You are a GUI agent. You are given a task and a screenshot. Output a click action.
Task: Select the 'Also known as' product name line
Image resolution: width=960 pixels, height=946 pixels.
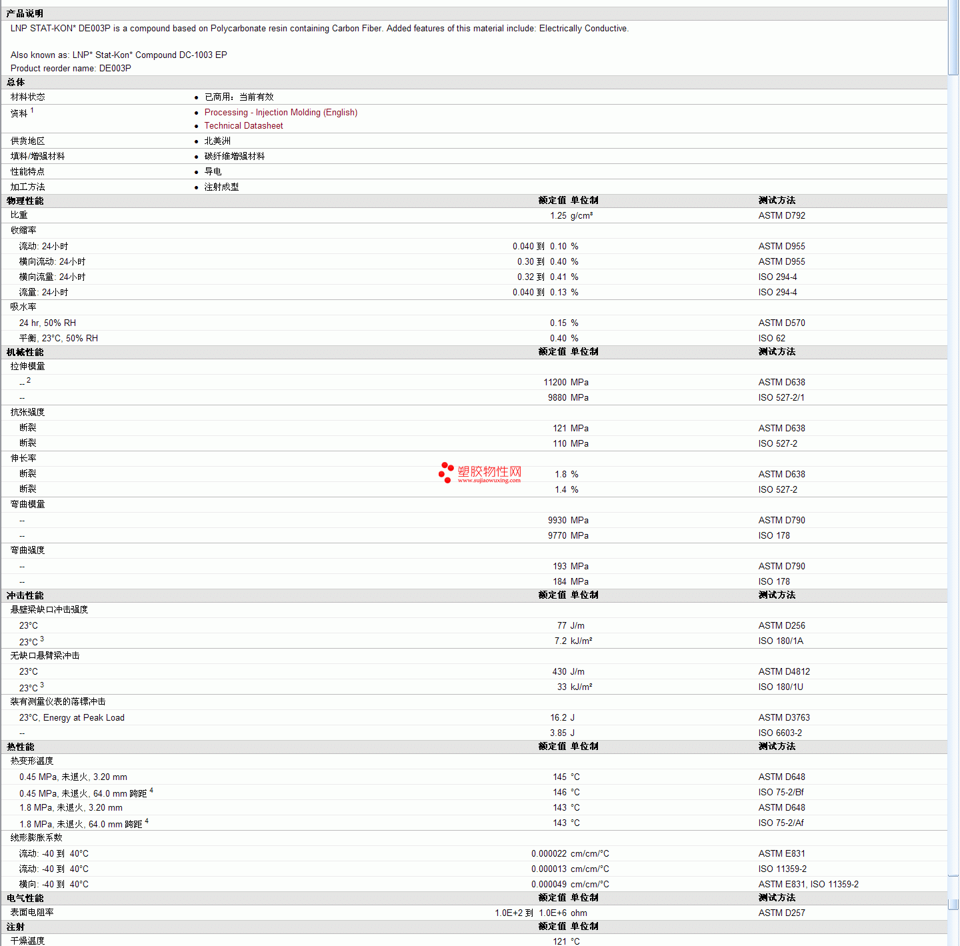(119, 55)
